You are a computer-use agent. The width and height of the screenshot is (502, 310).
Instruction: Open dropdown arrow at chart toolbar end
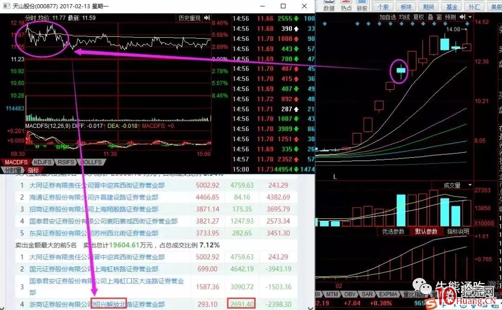click(470, 17)
